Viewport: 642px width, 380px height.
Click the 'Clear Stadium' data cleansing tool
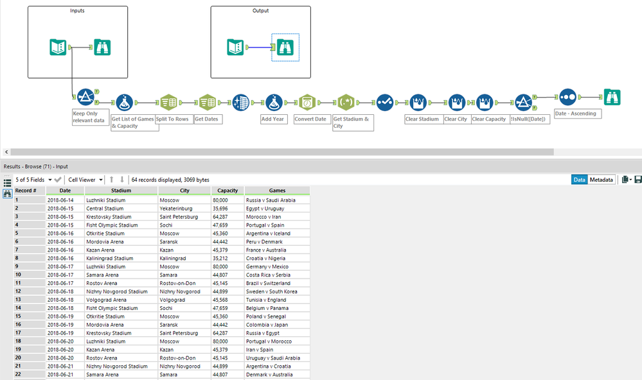[x=418, y=103]
